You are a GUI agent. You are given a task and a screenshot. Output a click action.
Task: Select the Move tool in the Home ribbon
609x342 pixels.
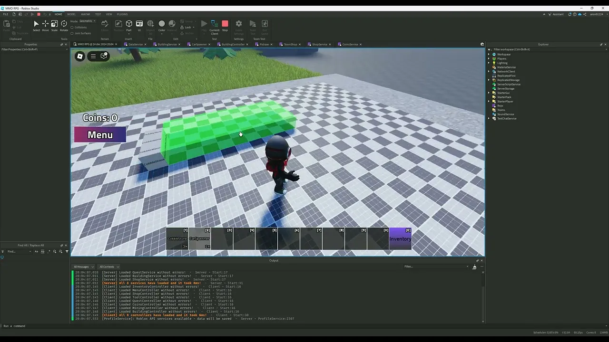[45, 26]
